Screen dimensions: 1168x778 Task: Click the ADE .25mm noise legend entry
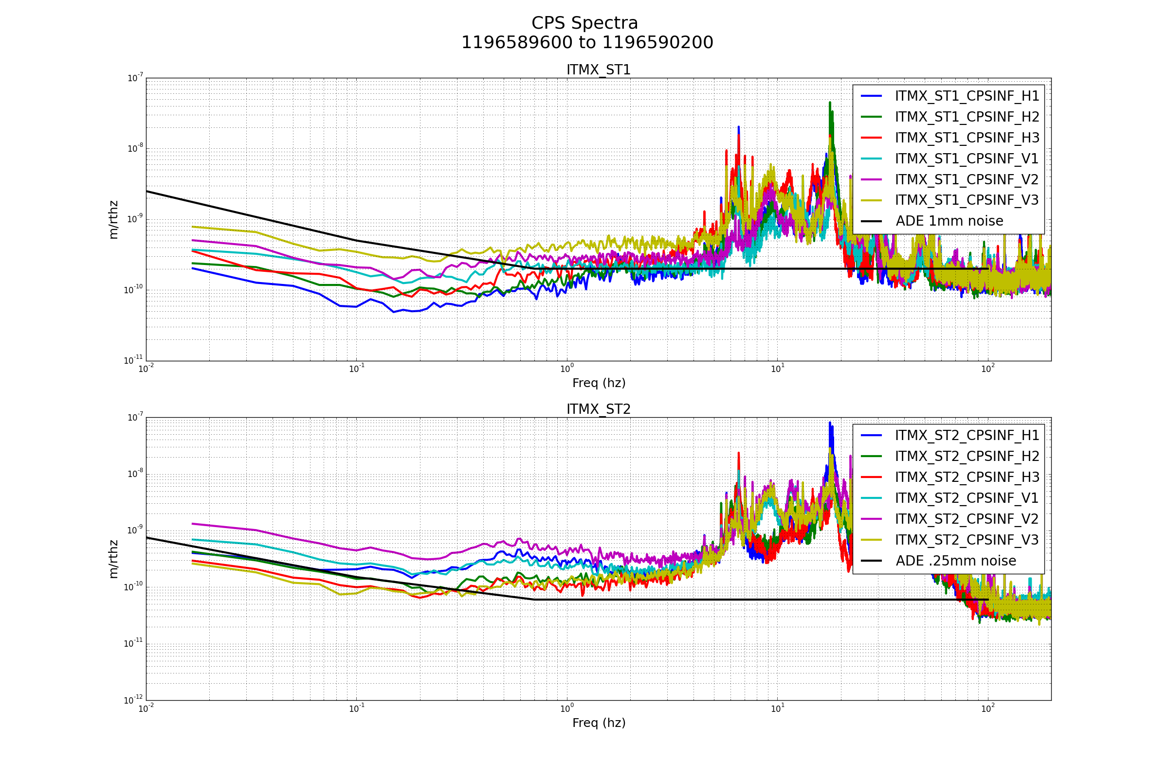[955, 561]
